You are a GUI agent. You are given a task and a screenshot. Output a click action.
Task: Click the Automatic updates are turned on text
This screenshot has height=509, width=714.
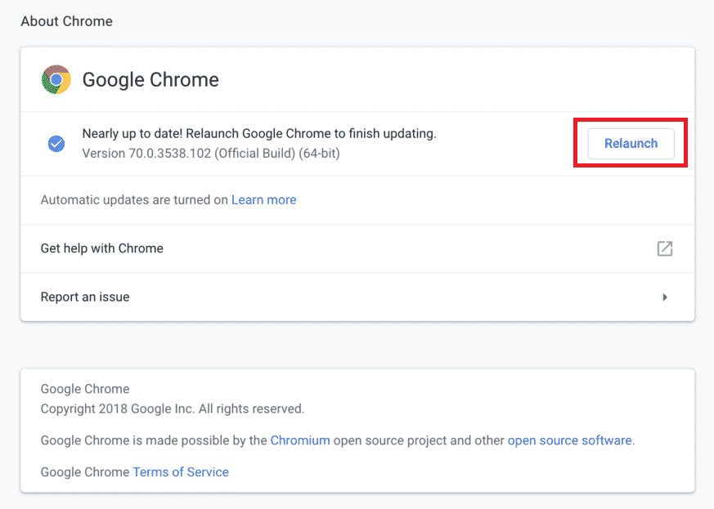pos(134,199)
